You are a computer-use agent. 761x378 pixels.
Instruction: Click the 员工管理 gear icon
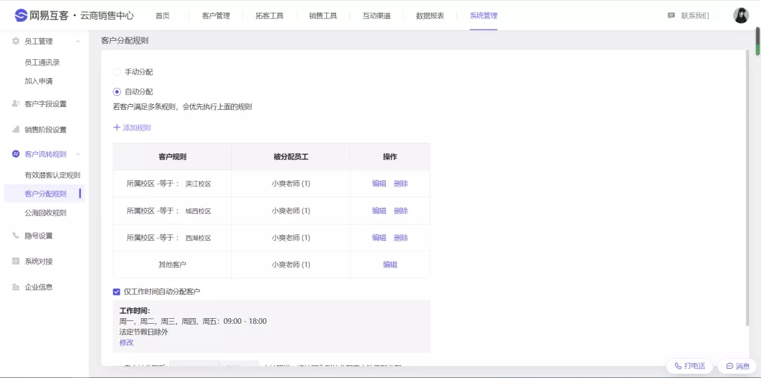16,42
